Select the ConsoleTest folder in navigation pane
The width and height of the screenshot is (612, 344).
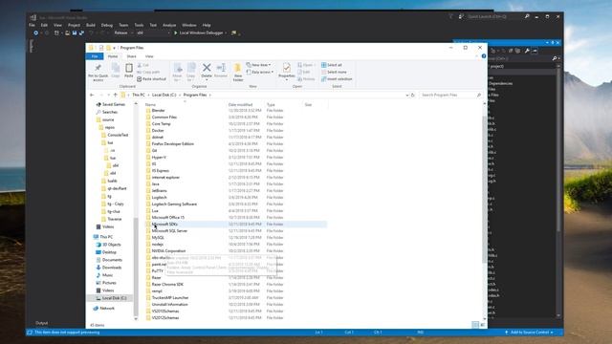click(118, 135)
